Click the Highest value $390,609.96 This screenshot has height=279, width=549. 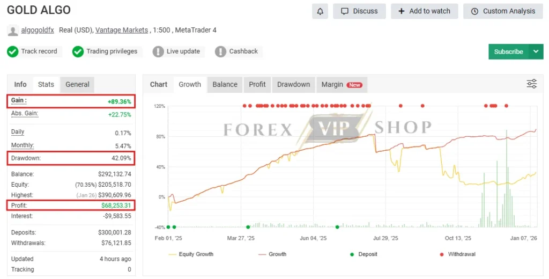click(x=115, y=195)
